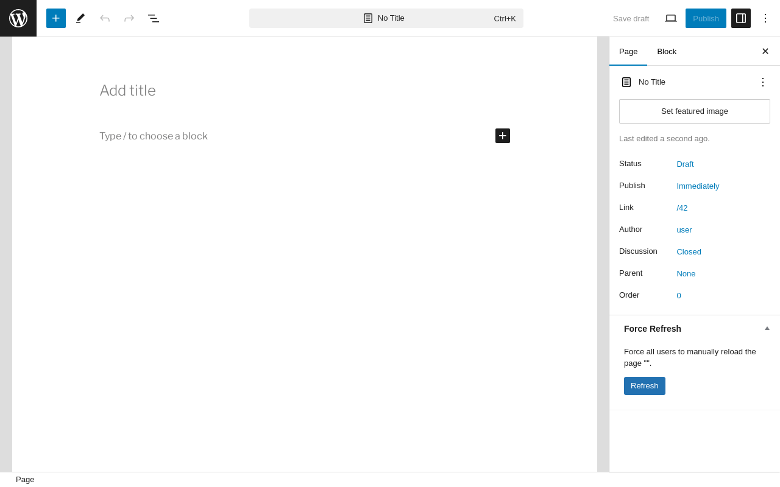Select Page in the bottom breadcrumb

[x=25, y=480]
